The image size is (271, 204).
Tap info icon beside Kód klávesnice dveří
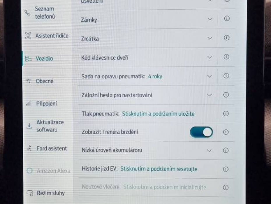click(x=226, y=57)
